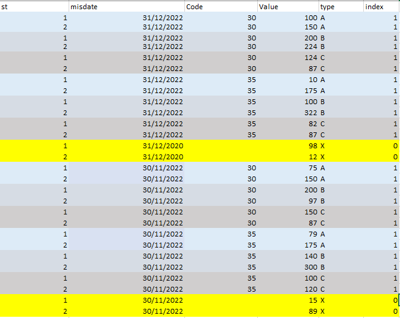Image resolution: width=400 pixels, height=318 pixels.
Task: Click the type A cell in the row valued 79
Action: (341, 234)
